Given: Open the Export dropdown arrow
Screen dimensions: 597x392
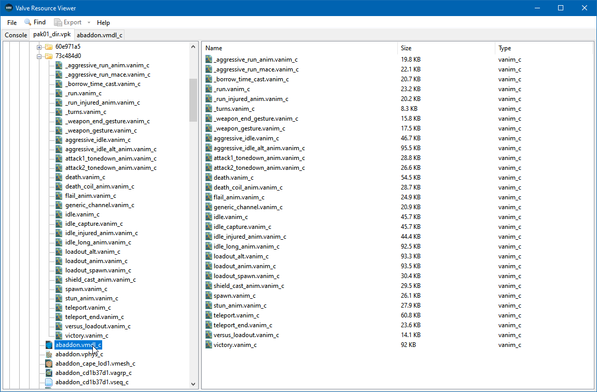Looking at the screenshot, I should [x=89, y=22].
